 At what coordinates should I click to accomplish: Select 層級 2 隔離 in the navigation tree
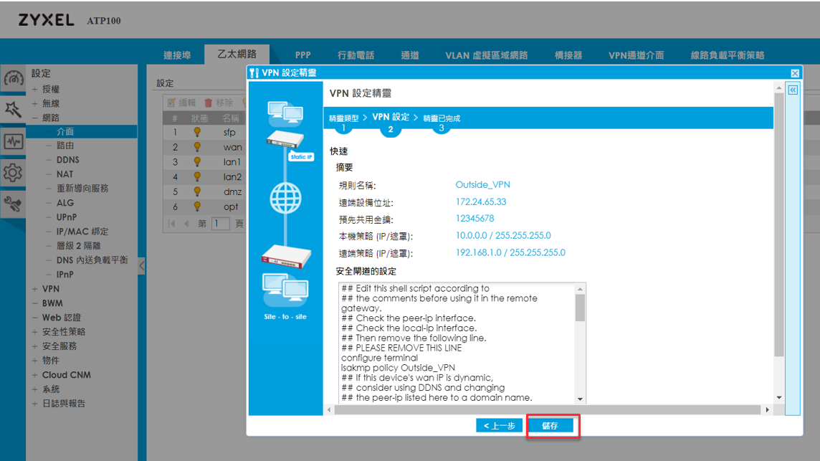(78, 245)
